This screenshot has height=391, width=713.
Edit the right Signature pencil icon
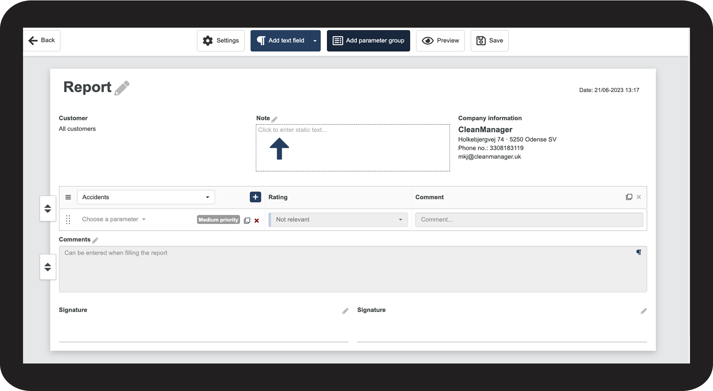click(644, 311)
